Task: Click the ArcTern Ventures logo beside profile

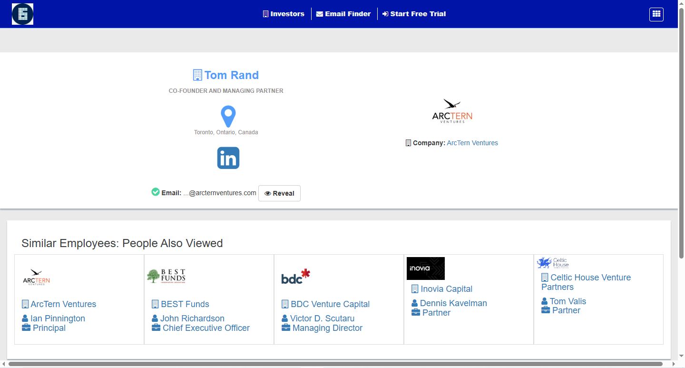Action: pos(452,111)
